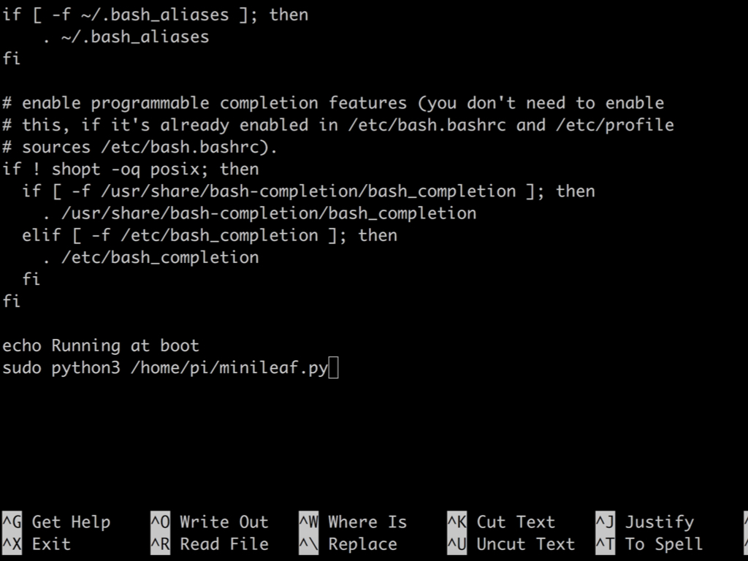Click the ^G Get Help shortcut
Screen dimensions: 748x561
(x=56, y=522)
